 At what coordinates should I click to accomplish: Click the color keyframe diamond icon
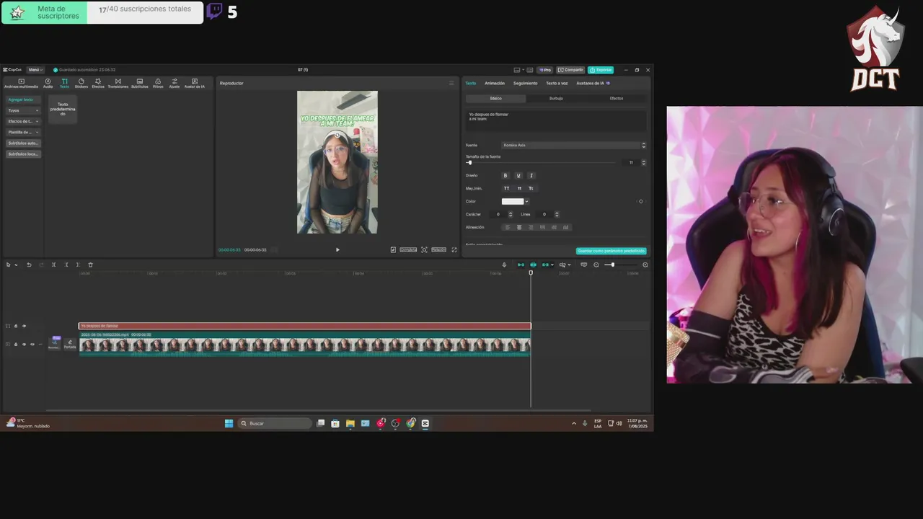pos(640,201)
